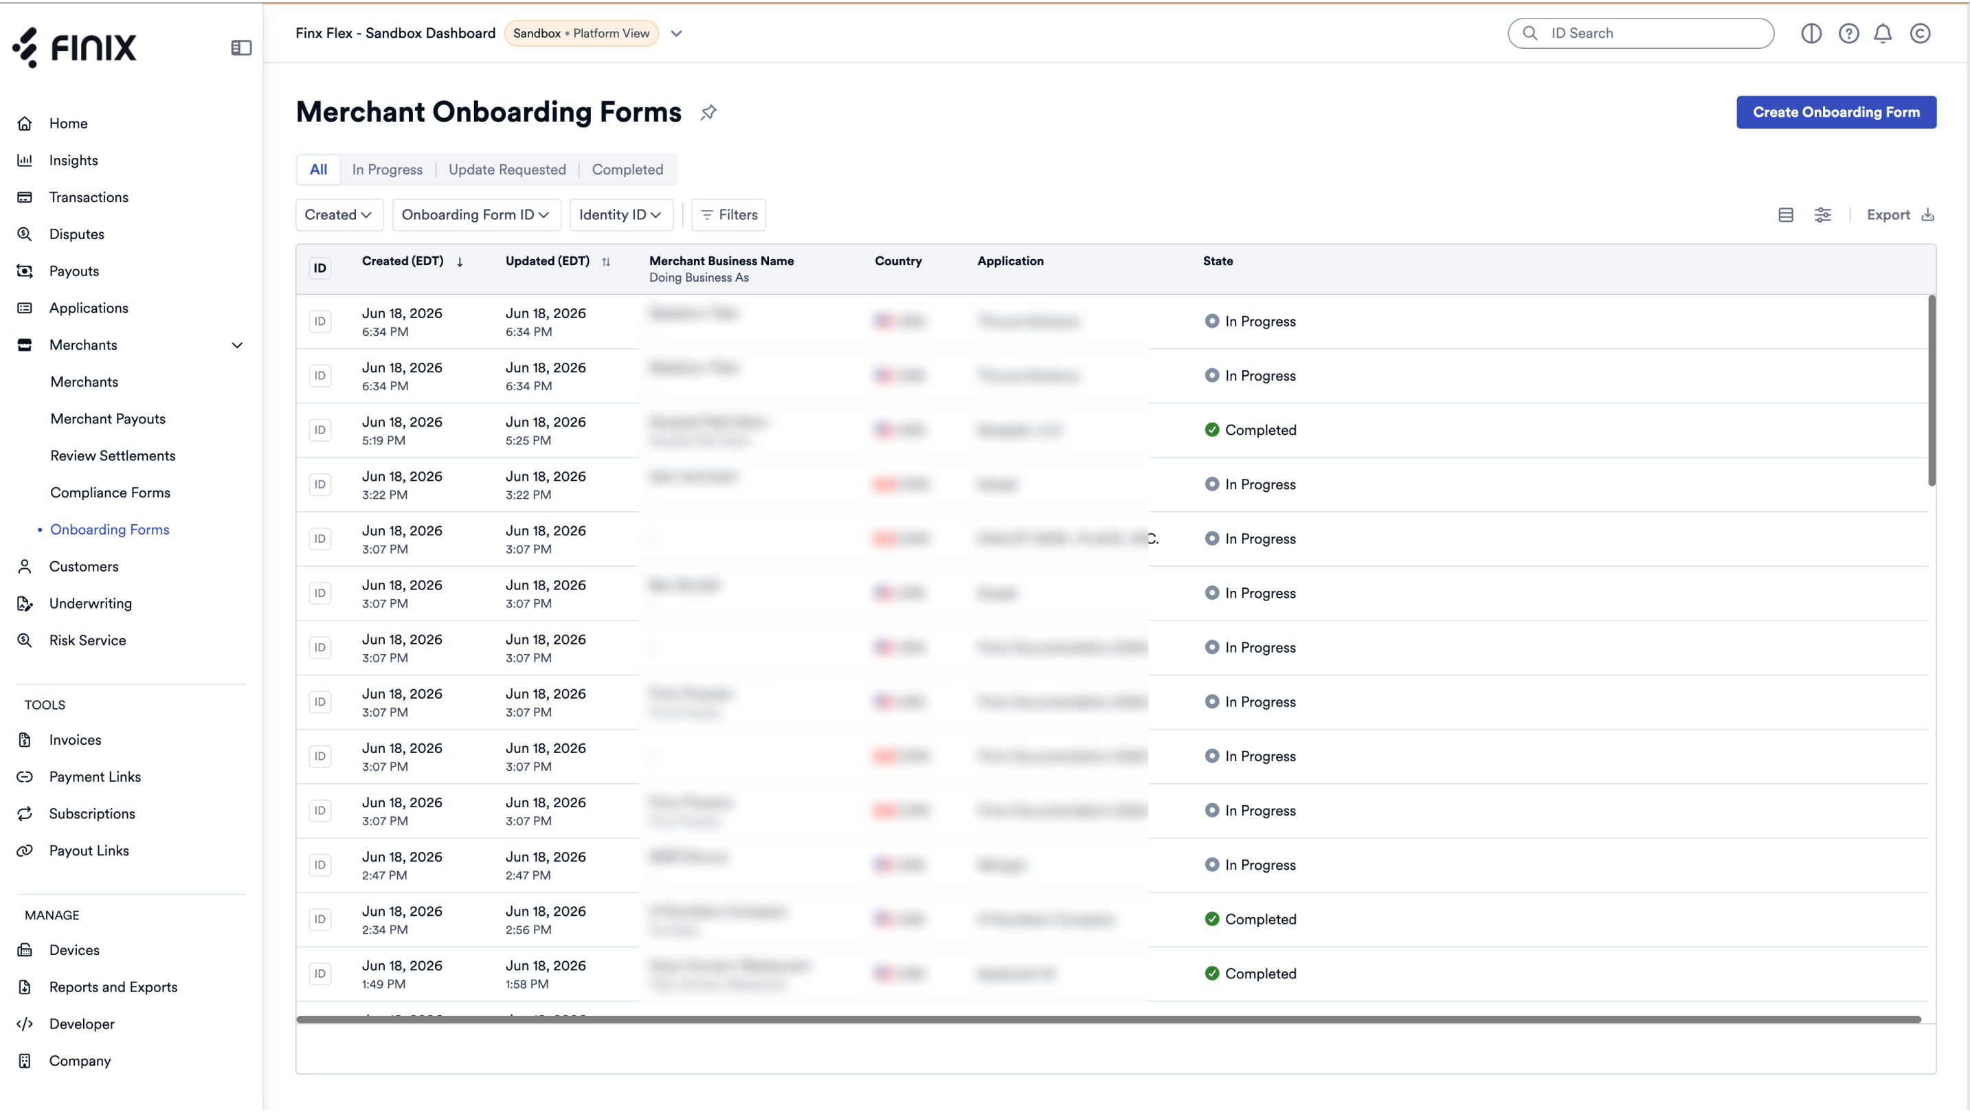Screen dimensions: 1970x1113
Task: Click Completed state in 5:19 PM row
Action: tap(1251, 429)
